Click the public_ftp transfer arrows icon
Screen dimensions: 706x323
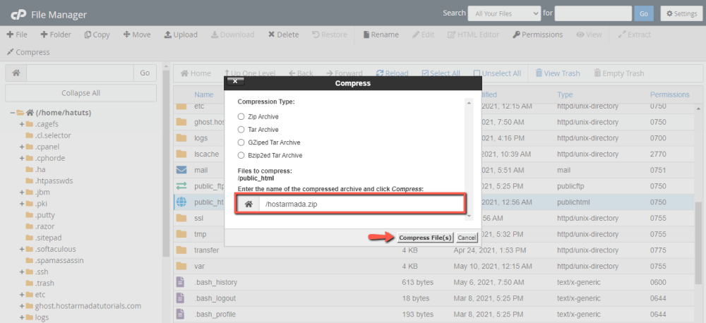(181, 185)
